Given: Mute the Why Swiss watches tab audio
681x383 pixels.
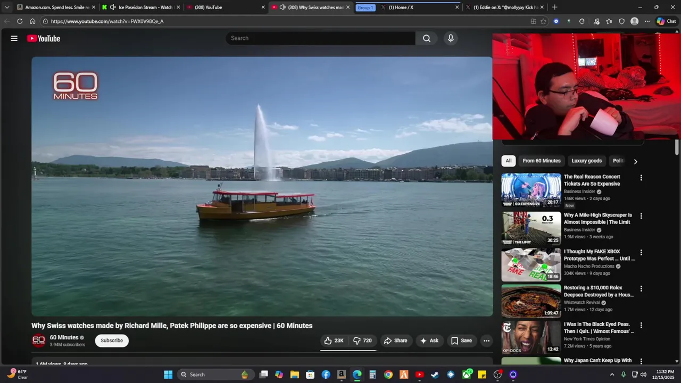Looking at the screenshot, I should point(283,7).
